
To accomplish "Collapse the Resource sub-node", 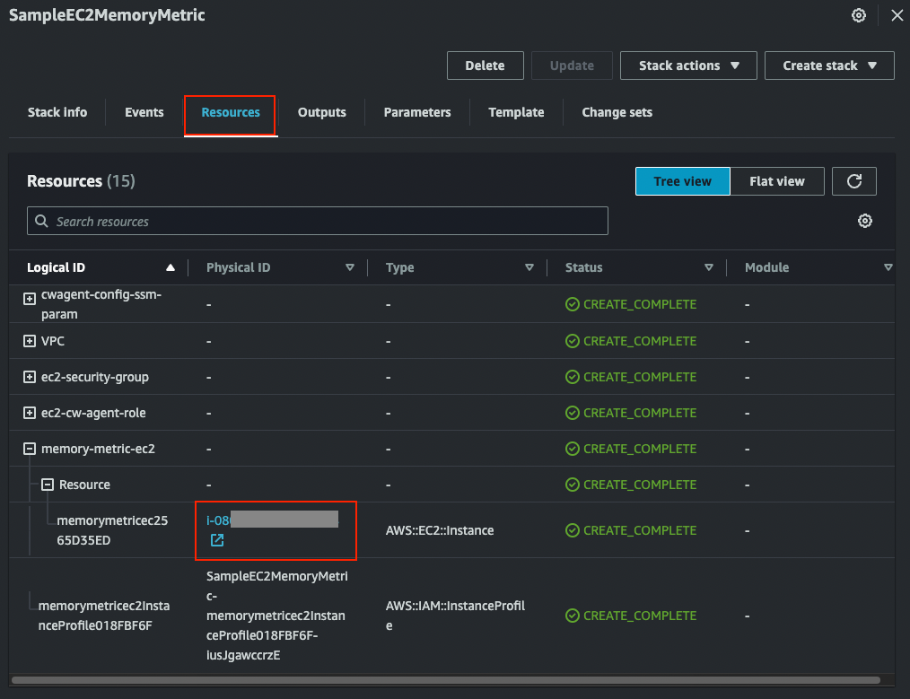I will 48,485.
